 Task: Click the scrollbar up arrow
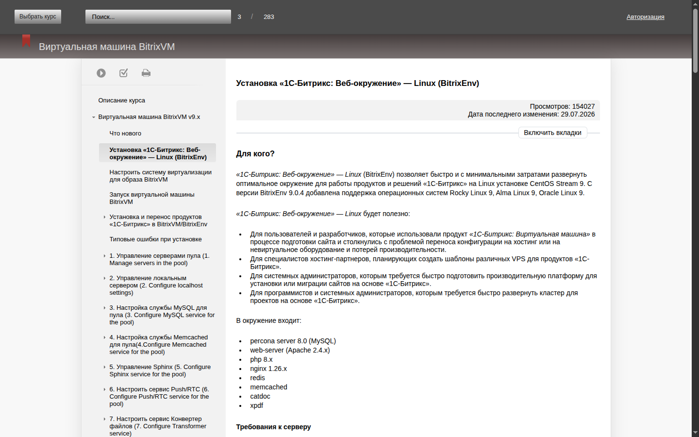coord(695,3)
